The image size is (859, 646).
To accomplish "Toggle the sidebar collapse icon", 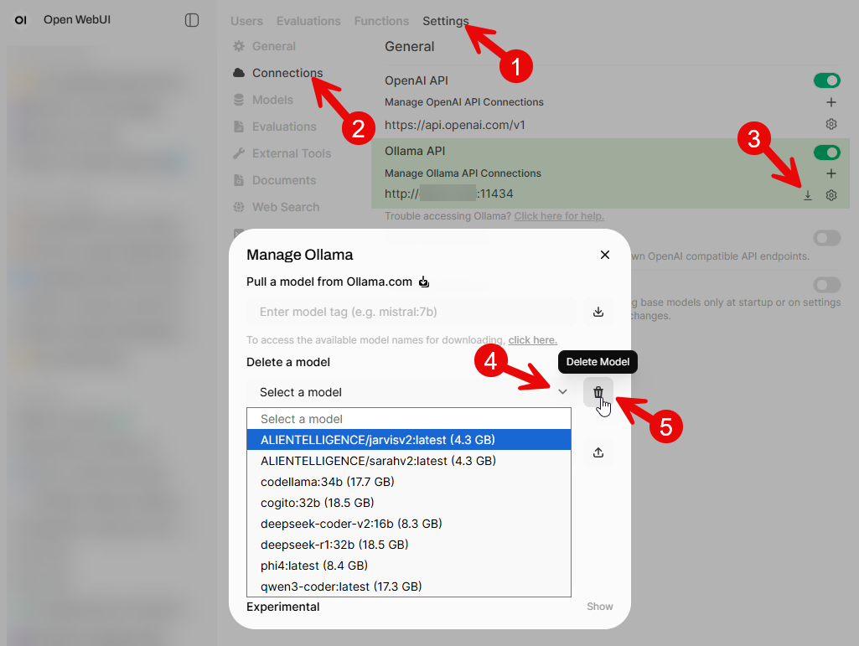I will click(192, 20).
